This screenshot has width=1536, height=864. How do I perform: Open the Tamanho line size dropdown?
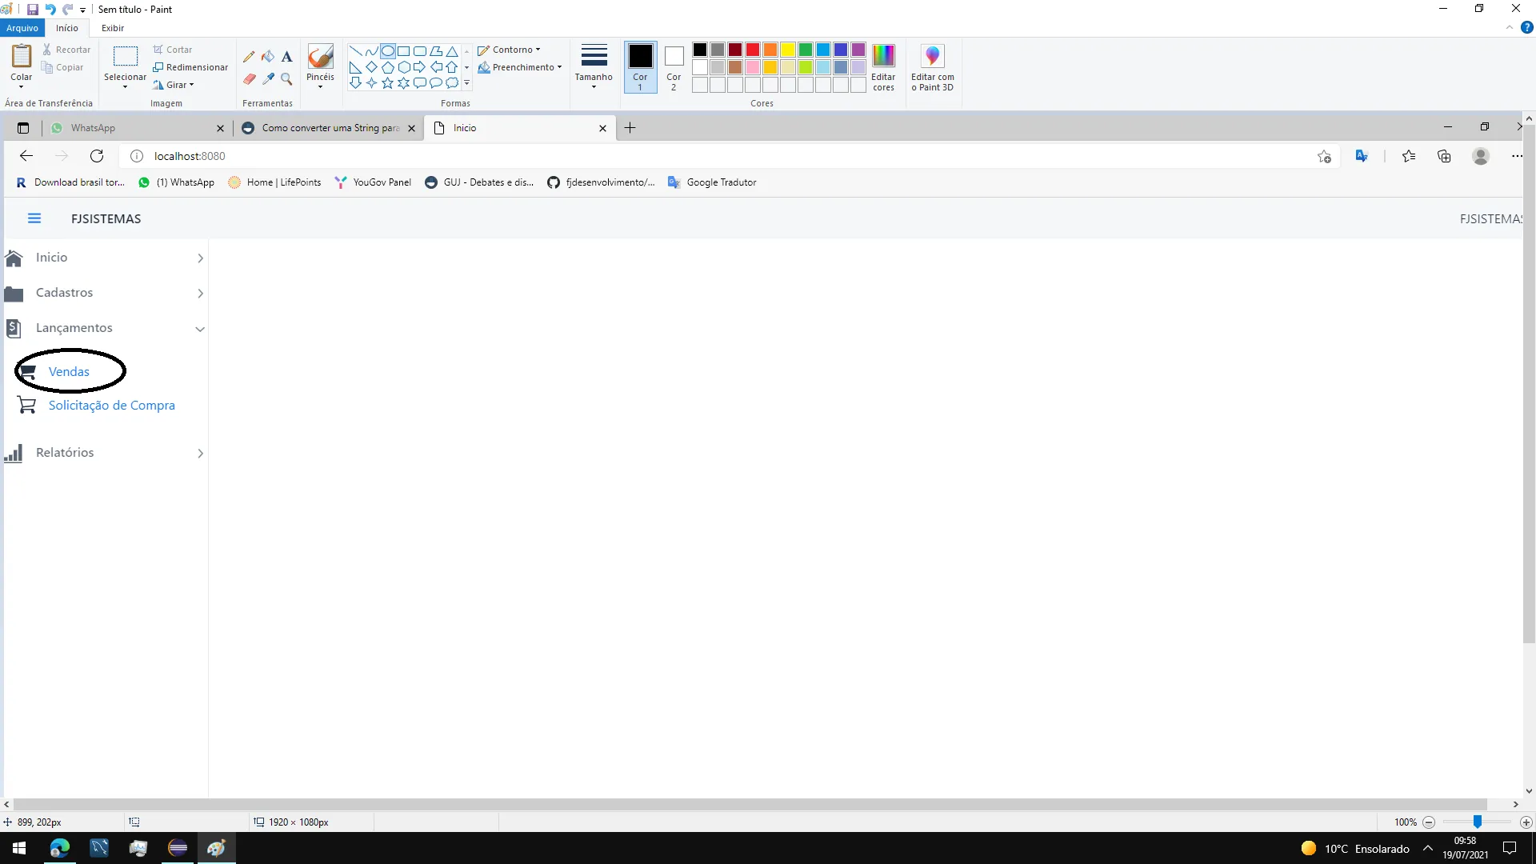click(594, 66)
